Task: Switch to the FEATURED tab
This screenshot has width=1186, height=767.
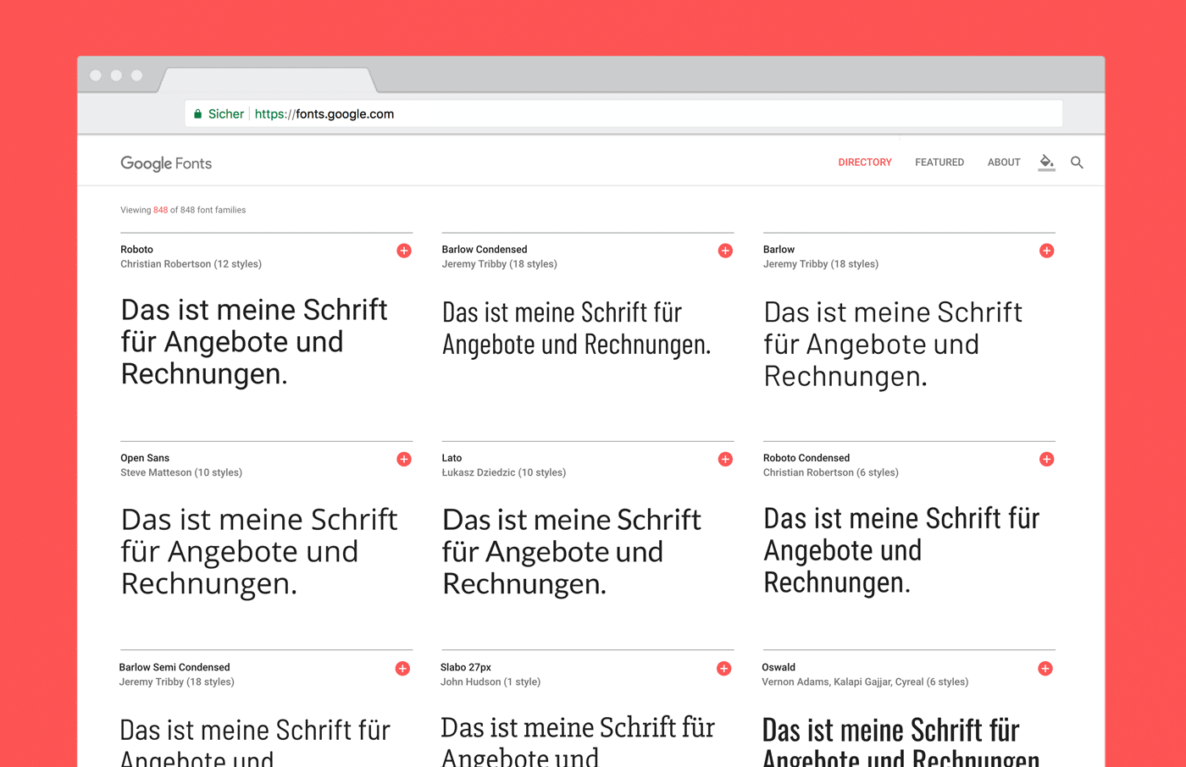Action: point(939,163)
